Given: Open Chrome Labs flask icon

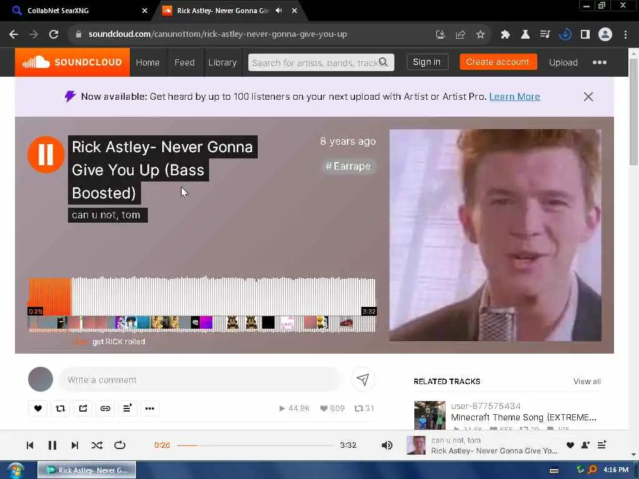Looking at the screenshot, I should point(525,35).
